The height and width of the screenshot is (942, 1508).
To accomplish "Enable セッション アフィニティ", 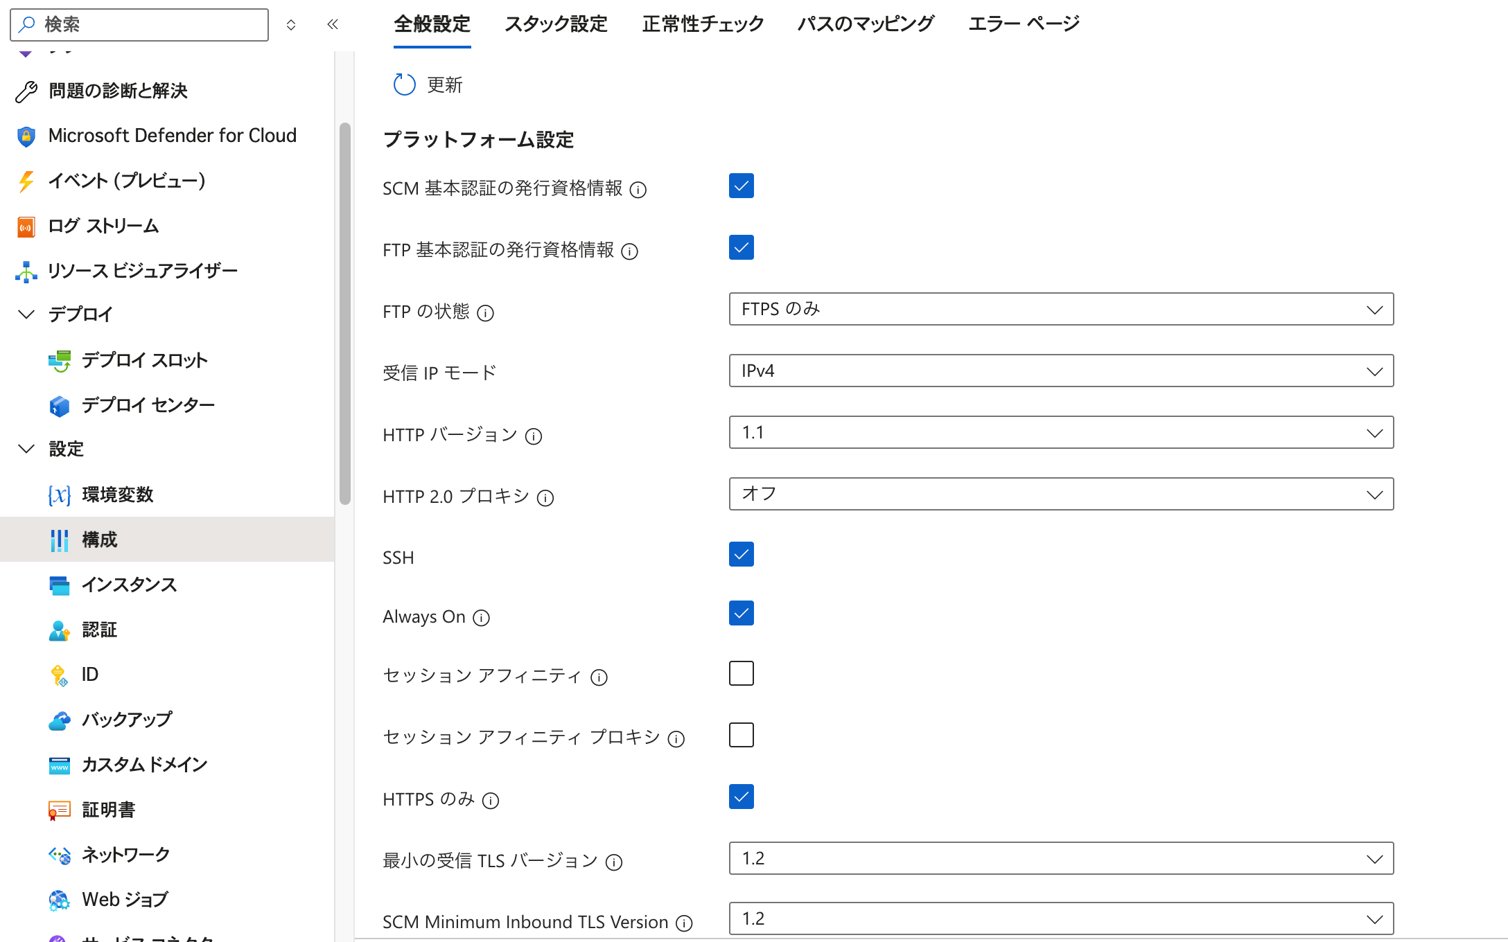I will [x=741, y=673].
